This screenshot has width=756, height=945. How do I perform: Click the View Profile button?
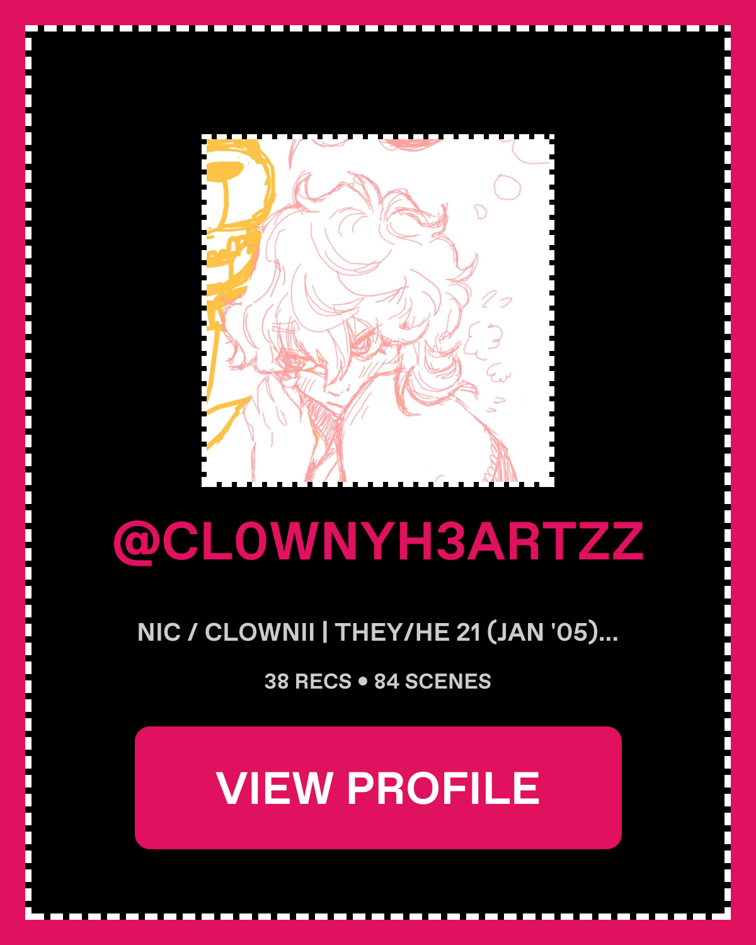click(378, 787)
